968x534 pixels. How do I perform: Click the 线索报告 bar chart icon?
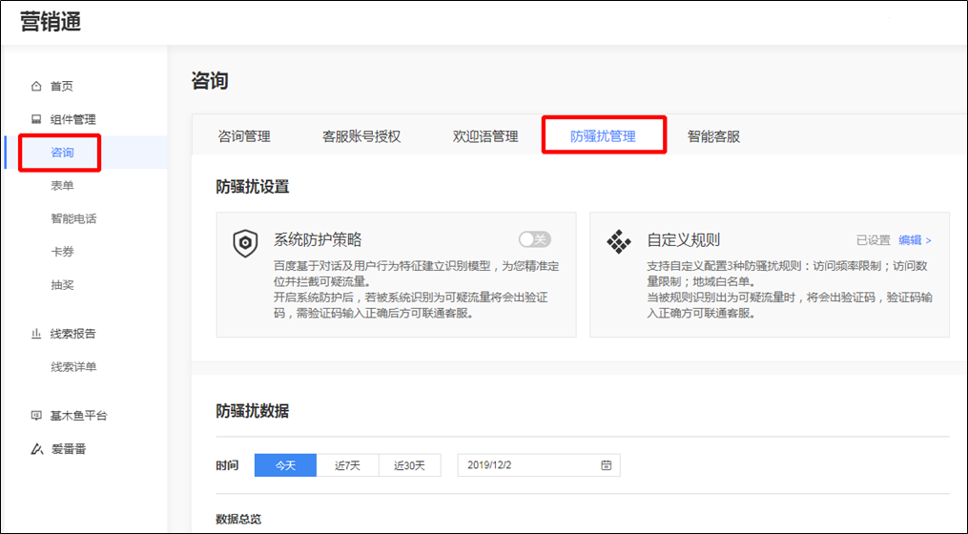coord(36,334)
